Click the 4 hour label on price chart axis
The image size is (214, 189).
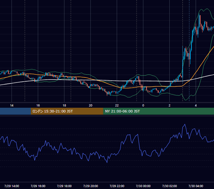coord(196,106)
